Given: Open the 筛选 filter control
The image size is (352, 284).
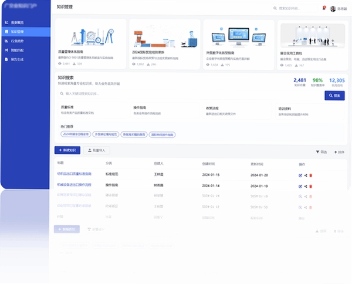Looking at the screenshot, I should coord(321,152).
